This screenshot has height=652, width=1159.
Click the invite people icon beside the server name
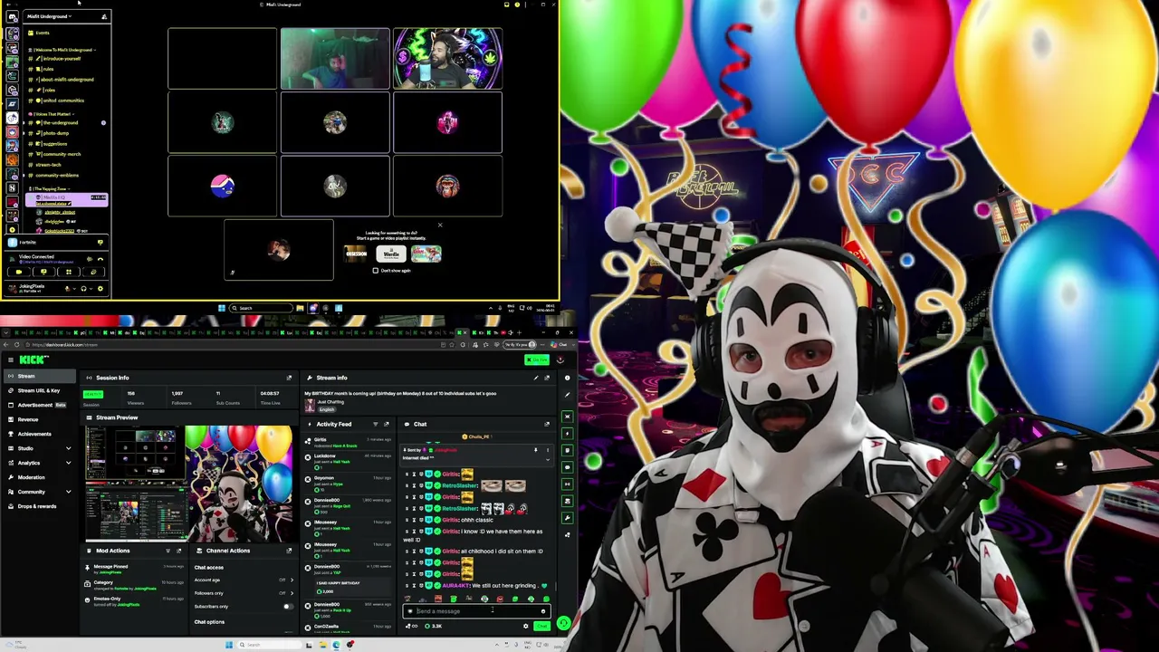coord(103,16)
